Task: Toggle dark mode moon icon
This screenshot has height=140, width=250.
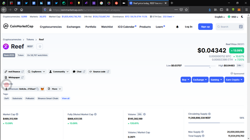Action: pyautogui.click(x=242, y=17)
